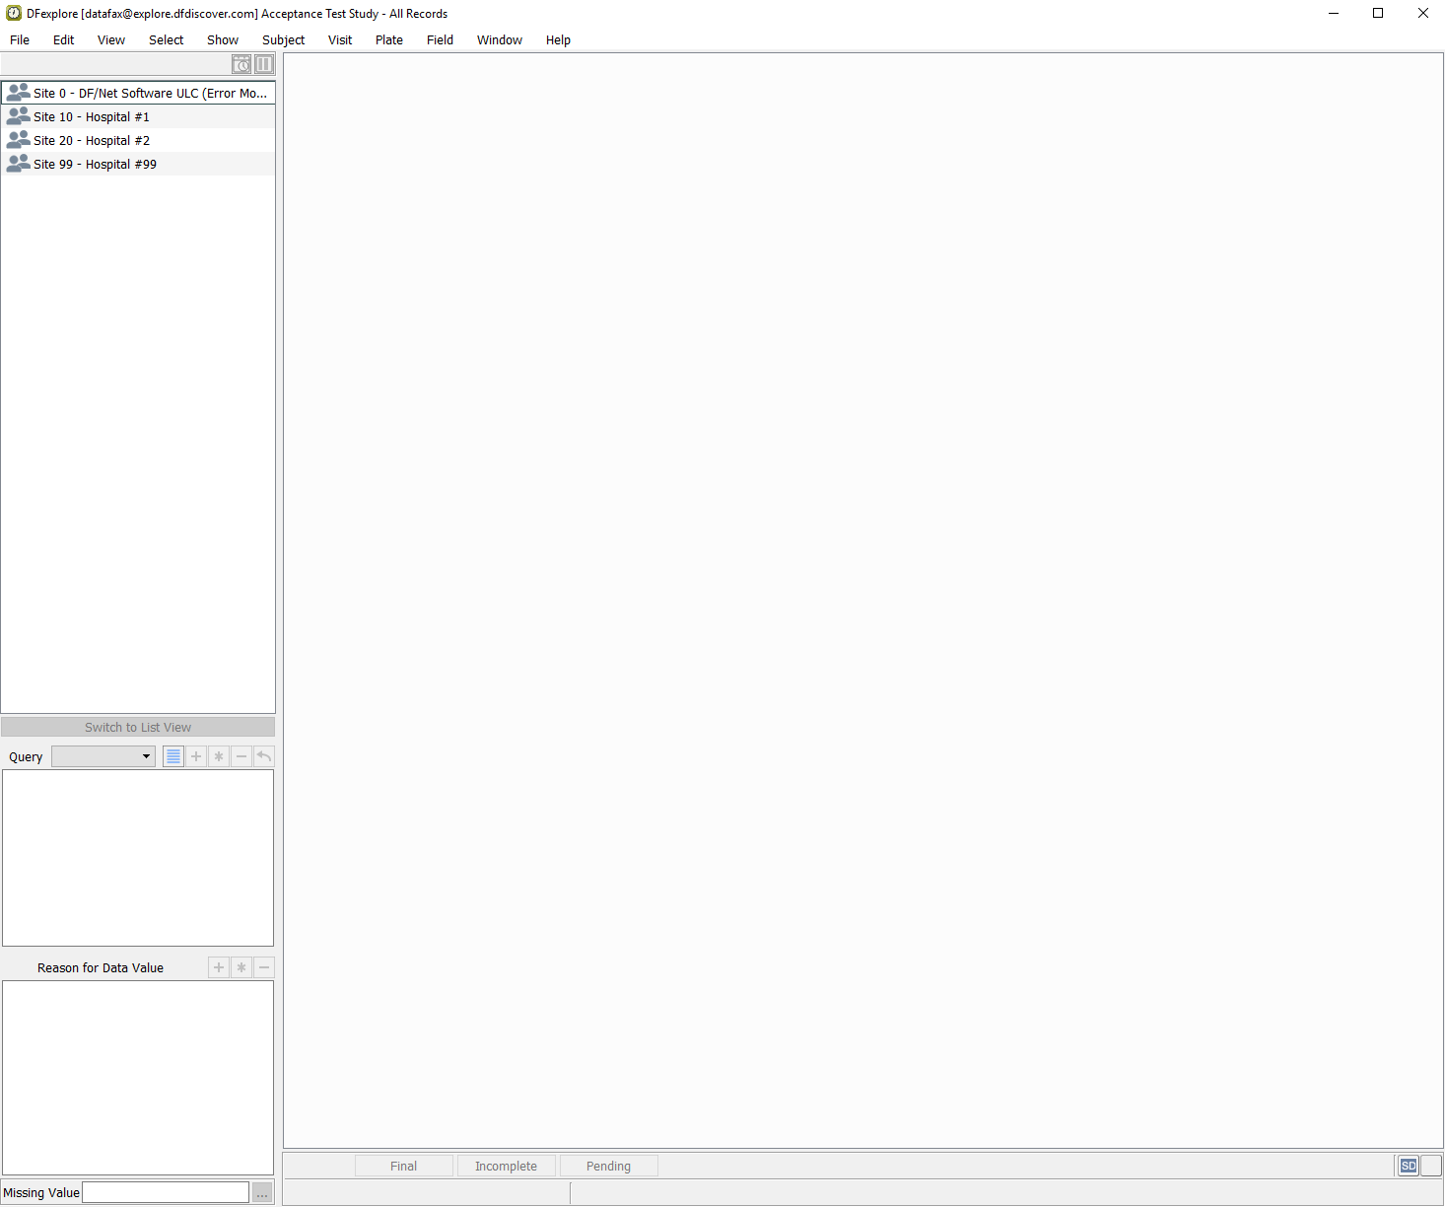Click the Missing Value input field
The width and height of the screenshot is (1445, 1207).
click(x=166, y=1192)
